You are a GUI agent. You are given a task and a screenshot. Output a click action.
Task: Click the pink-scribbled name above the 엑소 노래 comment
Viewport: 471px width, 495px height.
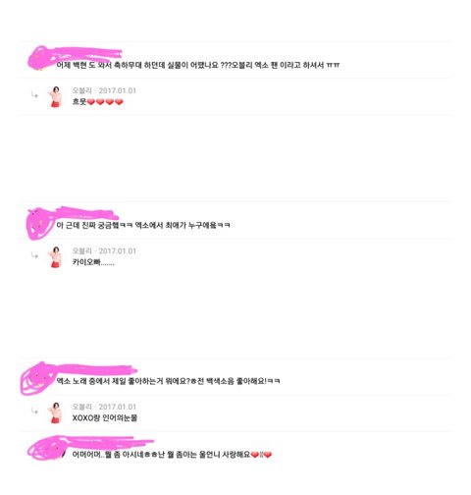[x=96, y=369]
